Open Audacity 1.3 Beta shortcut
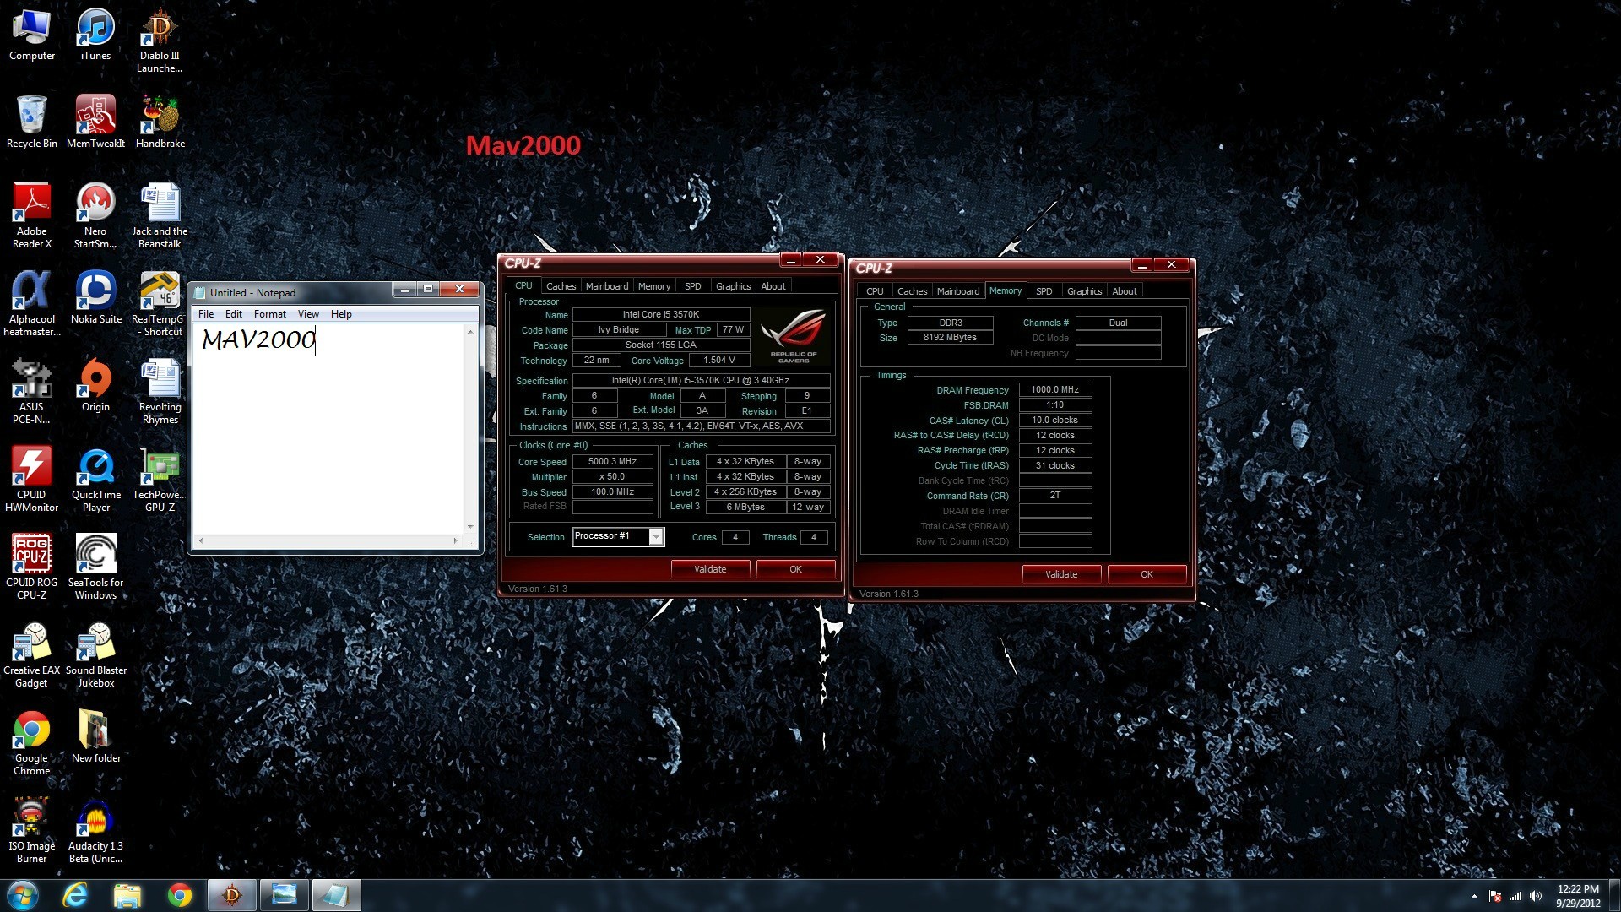Screen dimensions: 1621x912 pos(95,831)
